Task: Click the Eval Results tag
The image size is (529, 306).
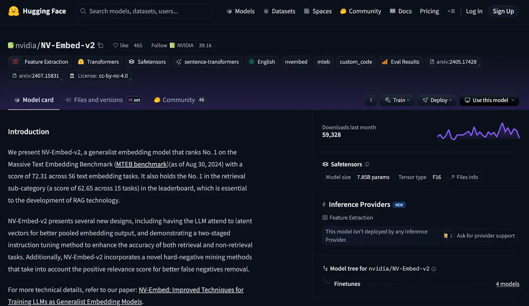Action: [x=400, y=62]
